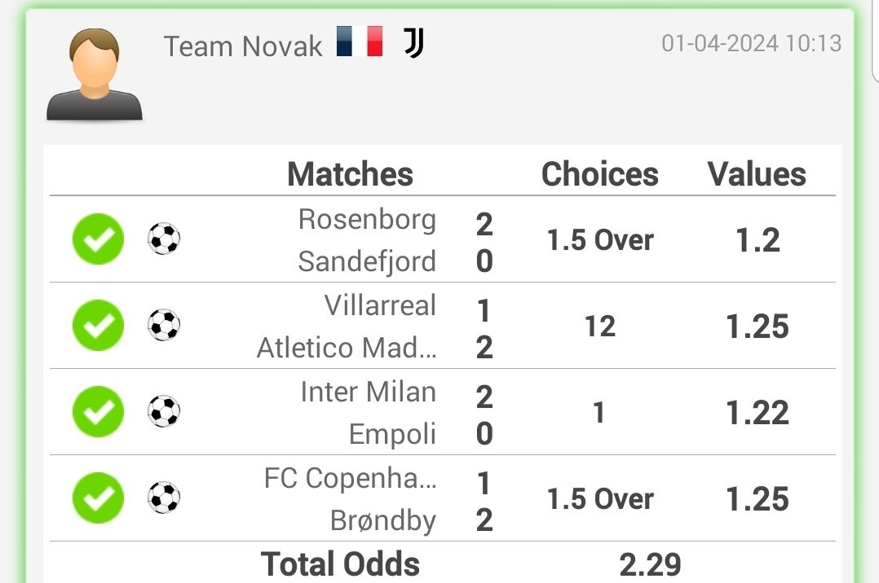Select the Matches column header
Screen dimensions: 879x583
[350, 173]
